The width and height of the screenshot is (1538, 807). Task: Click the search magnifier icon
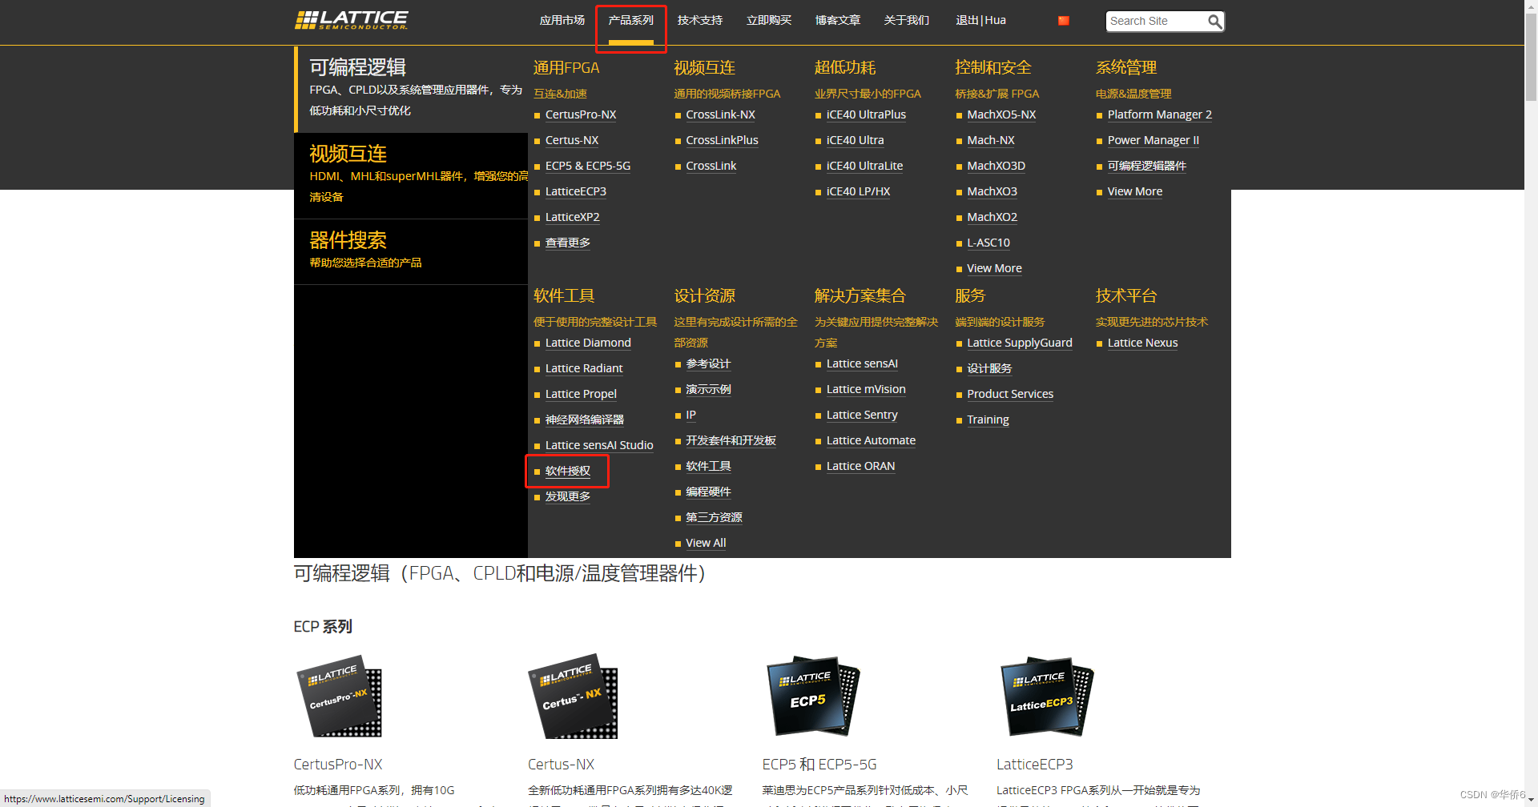[x=1214, y=22]
